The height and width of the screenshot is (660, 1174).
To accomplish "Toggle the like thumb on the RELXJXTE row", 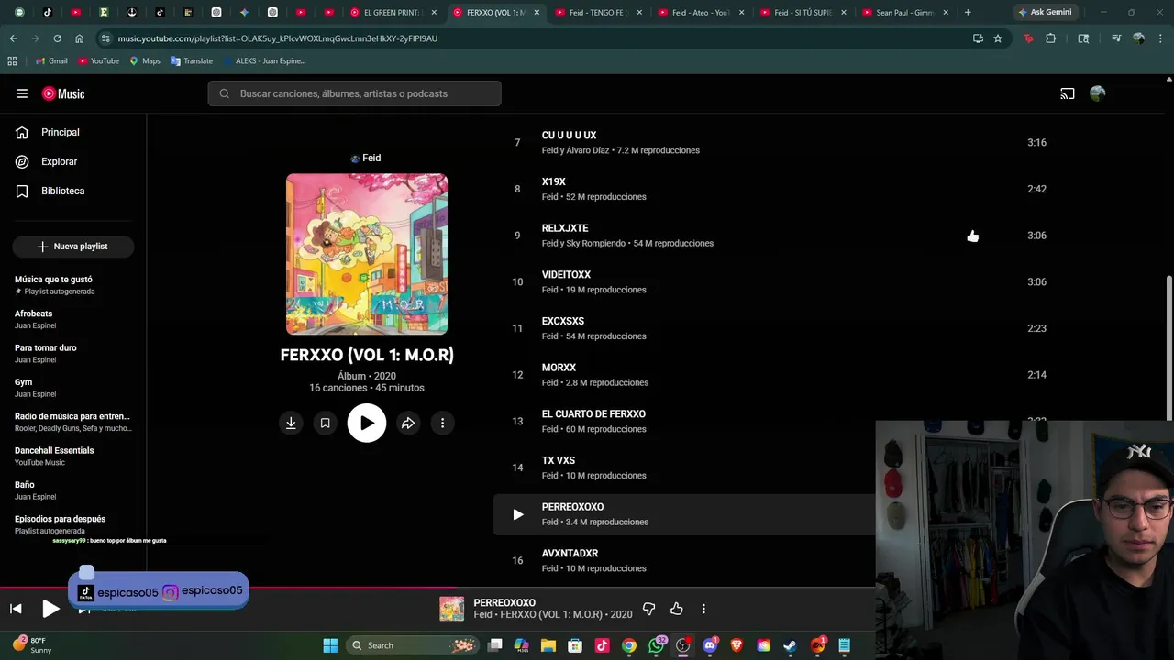I will [x=972, y=236].
